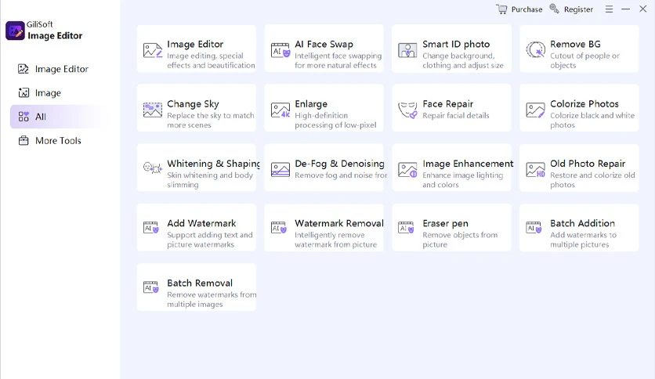Open the Face Repair title
This screenshot has height=379, width=655.
tap(448, 104)
